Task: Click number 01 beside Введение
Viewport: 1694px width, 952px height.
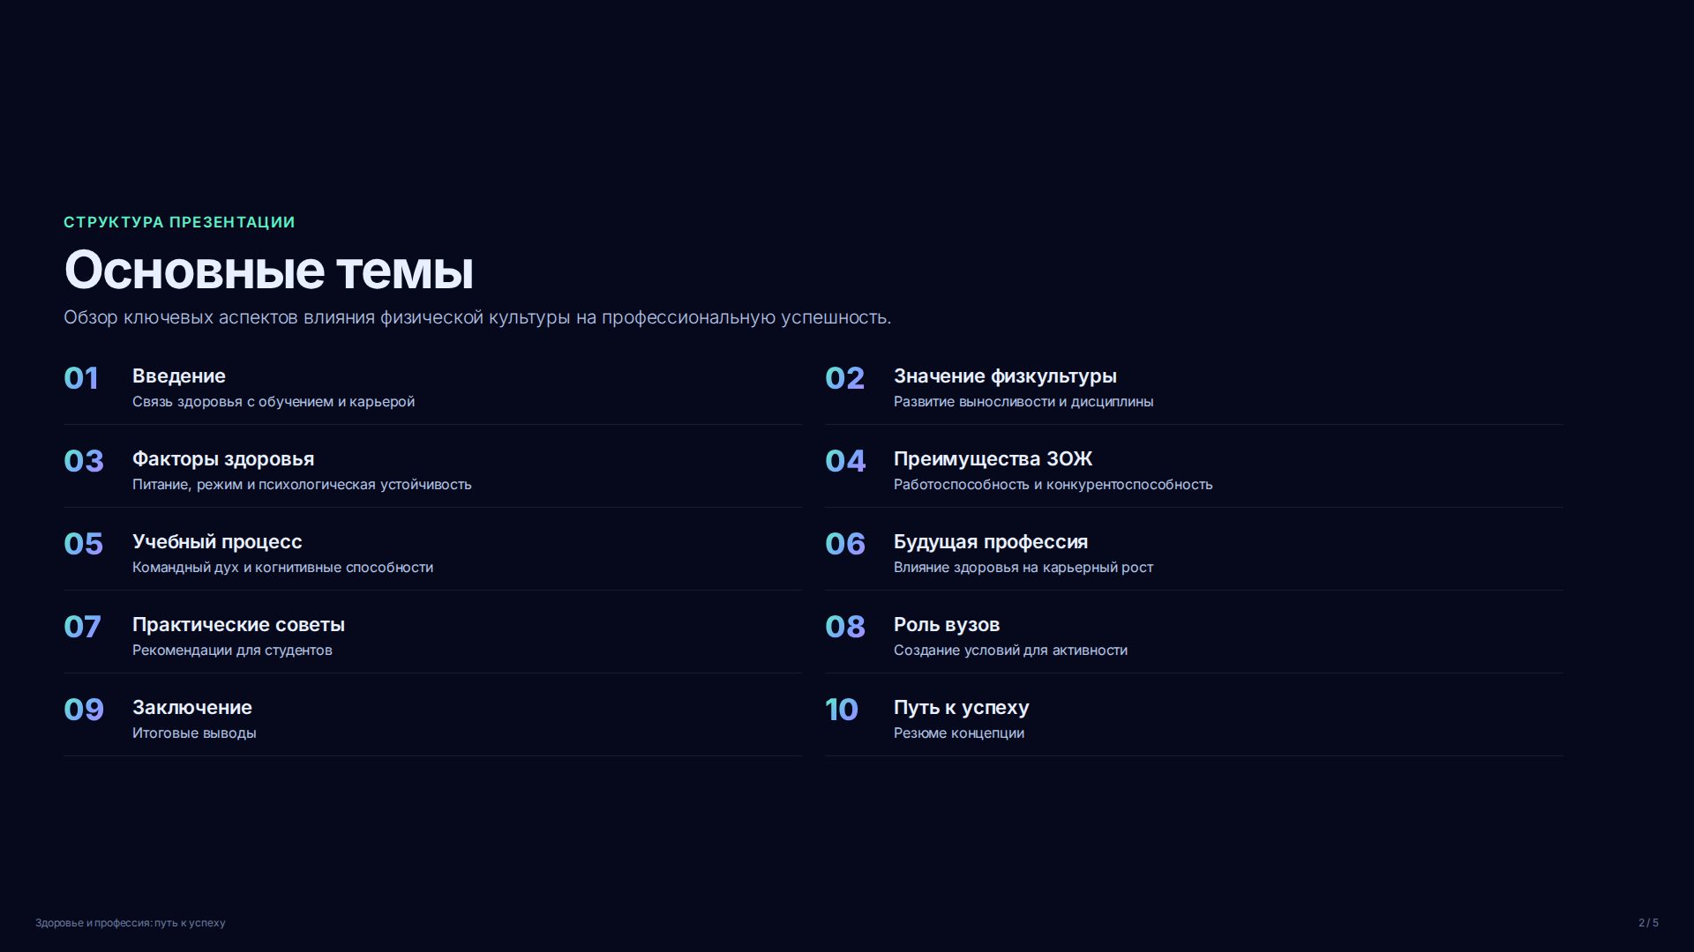Action: pos(81,378)
